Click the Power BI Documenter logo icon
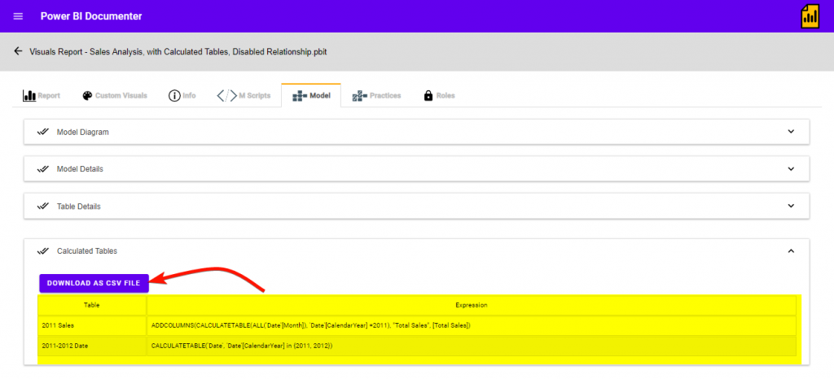 (810, 16)
